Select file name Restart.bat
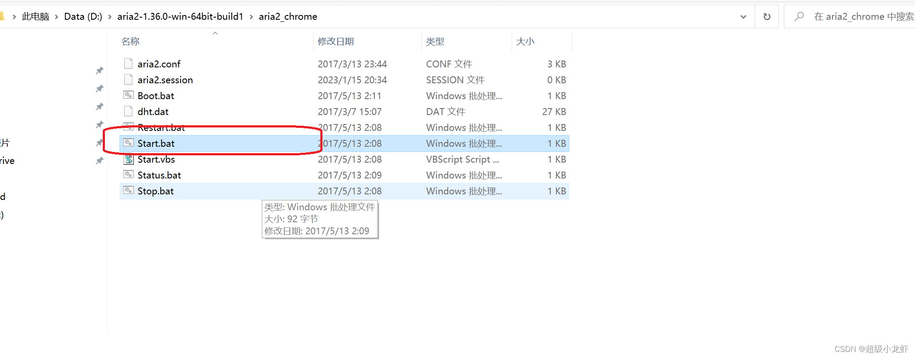The height and width of the screenshot is (357, 915). coord(161,127)
